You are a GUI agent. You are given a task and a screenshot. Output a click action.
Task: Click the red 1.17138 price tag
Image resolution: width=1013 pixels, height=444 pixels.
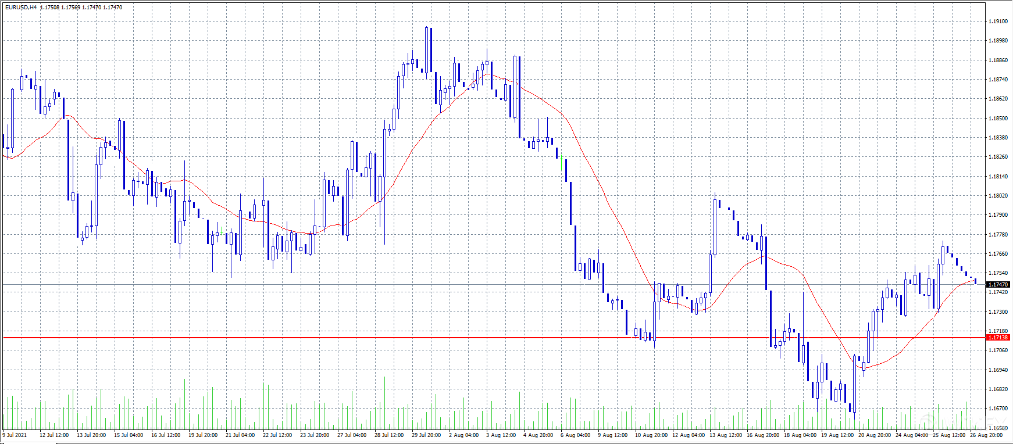pyautogui.click(x=998, y=338)
